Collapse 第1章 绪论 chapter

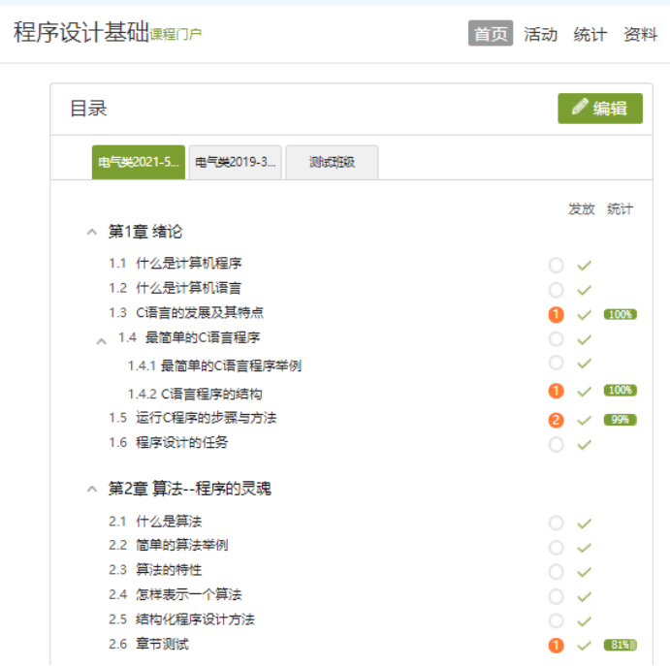coord(92,233)
